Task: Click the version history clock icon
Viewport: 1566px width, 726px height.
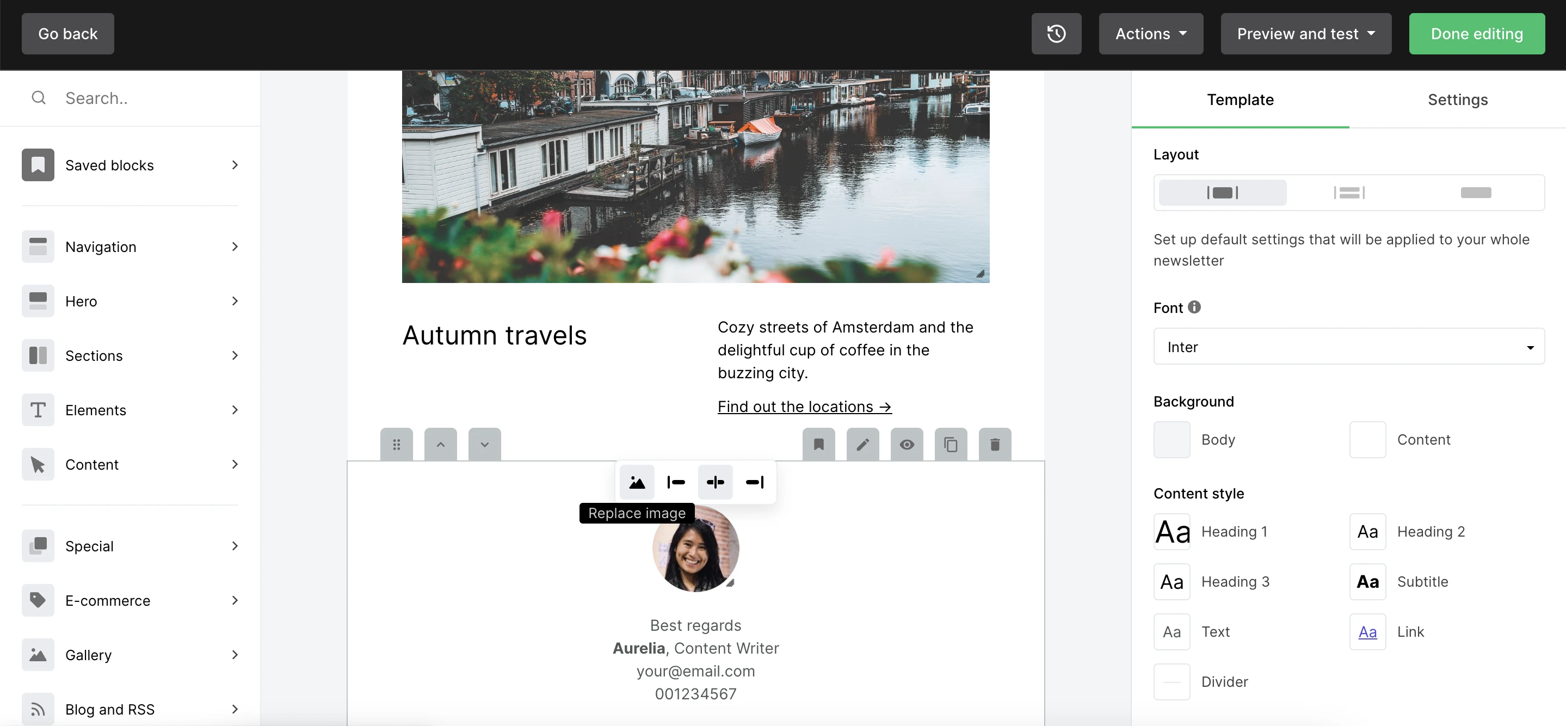Action: click(x=1056, y=33)
